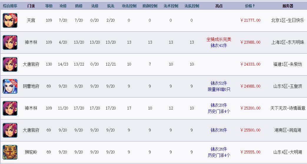The height and width of the screenshot is (164, 307).
Task: Select the 上海2区-东方明珠 server cell
Action: click(x=288, y=42)
